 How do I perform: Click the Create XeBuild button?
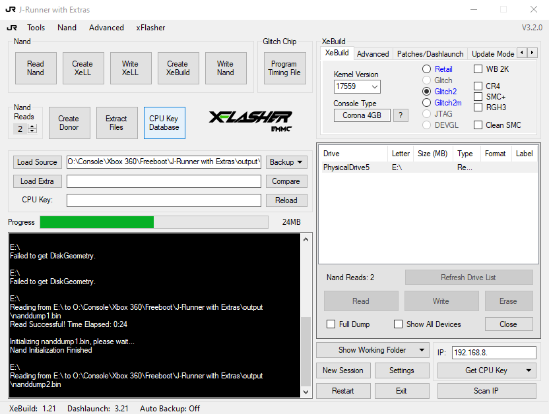coord(178,68)
